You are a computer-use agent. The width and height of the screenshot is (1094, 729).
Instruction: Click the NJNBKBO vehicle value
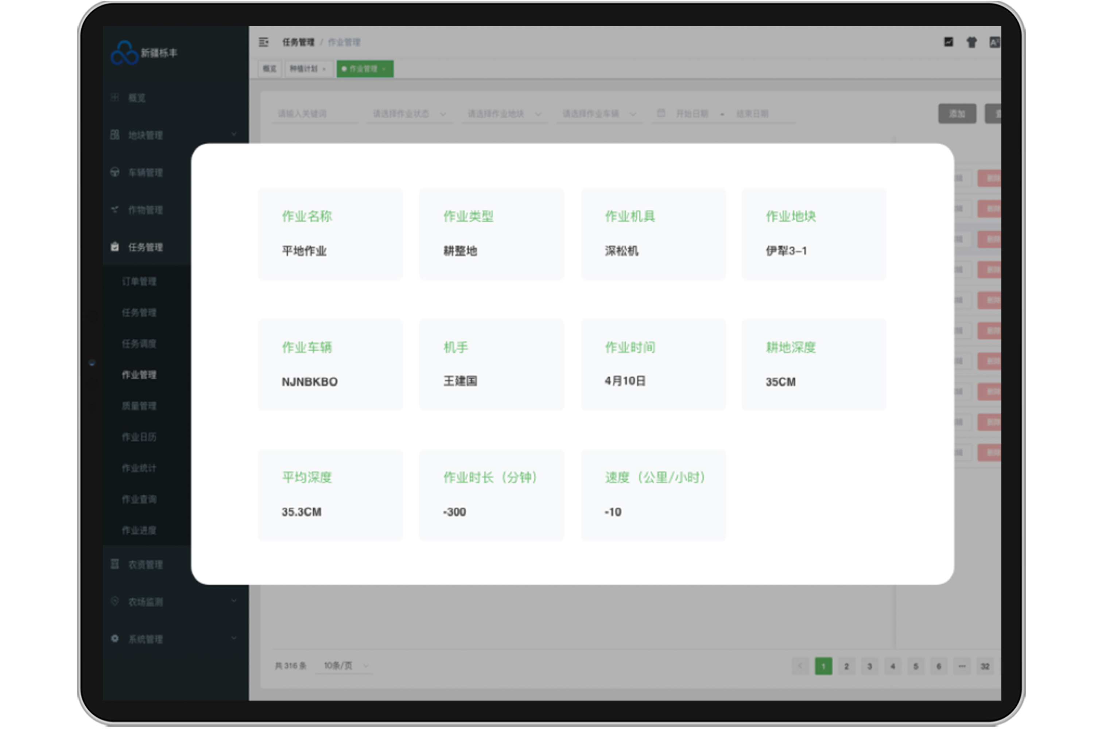tap(310, 382)
